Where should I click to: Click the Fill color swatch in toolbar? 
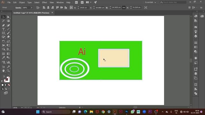click(4, 77)
